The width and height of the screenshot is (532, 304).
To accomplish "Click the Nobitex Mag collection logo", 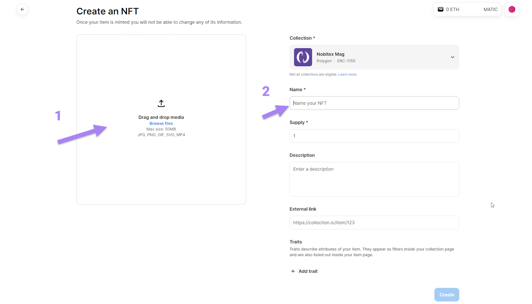I will [x=303, y=57].
